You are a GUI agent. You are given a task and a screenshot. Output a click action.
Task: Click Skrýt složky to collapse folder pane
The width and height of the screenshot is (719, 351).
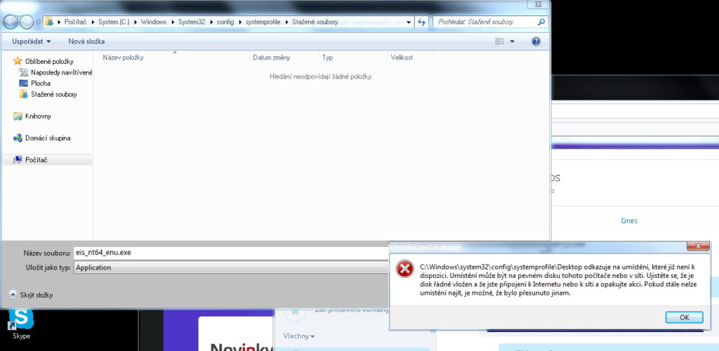tap(31, 295)
